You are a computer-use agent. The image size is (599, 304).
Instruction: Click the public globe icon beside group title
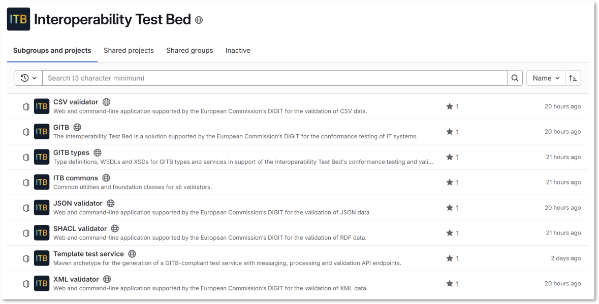[x=199, y=20]
